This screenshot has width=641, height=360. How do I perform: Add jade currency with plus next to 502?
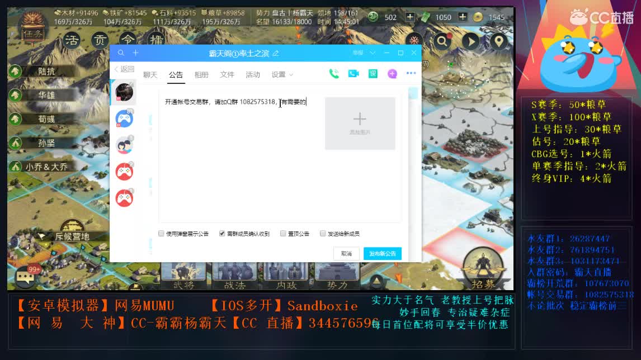(410, 17)
